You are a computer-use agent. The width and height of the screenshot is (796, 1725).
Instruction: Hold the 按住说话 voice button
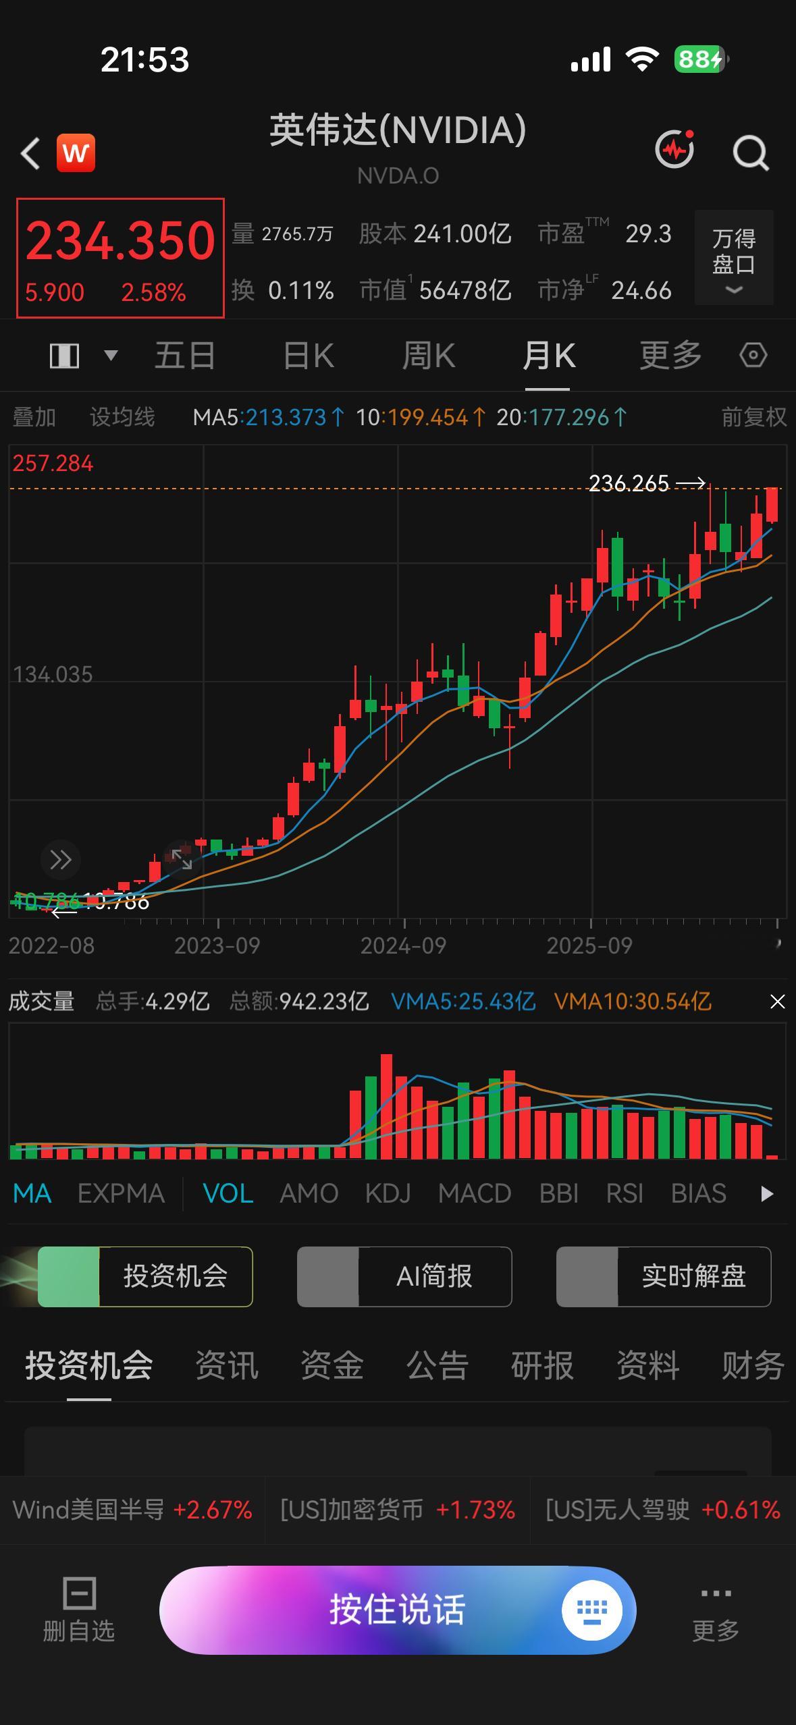pos(398,1610)
